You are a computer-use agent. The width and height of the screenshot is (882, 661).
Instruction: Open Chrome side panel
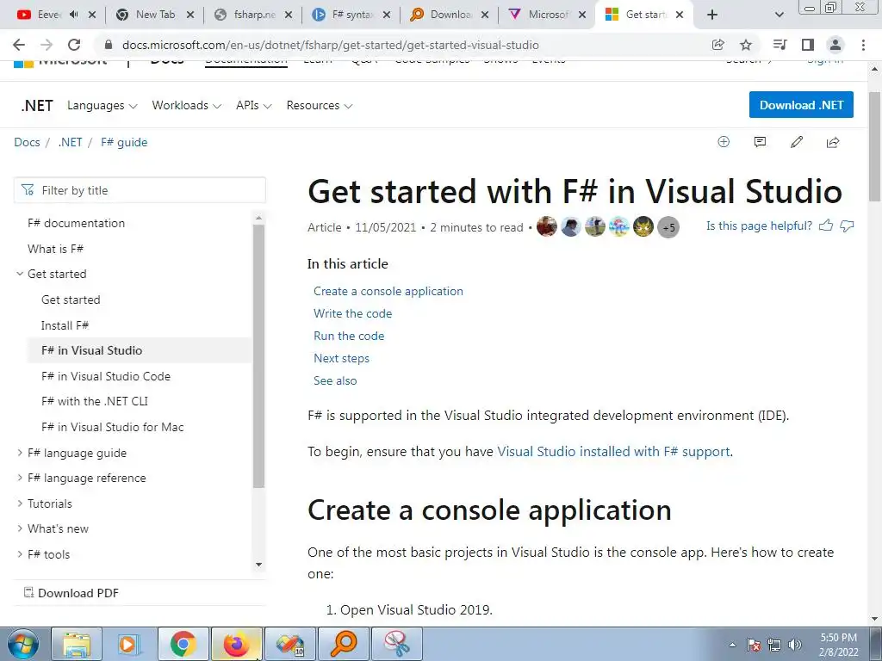coord(808,45)
